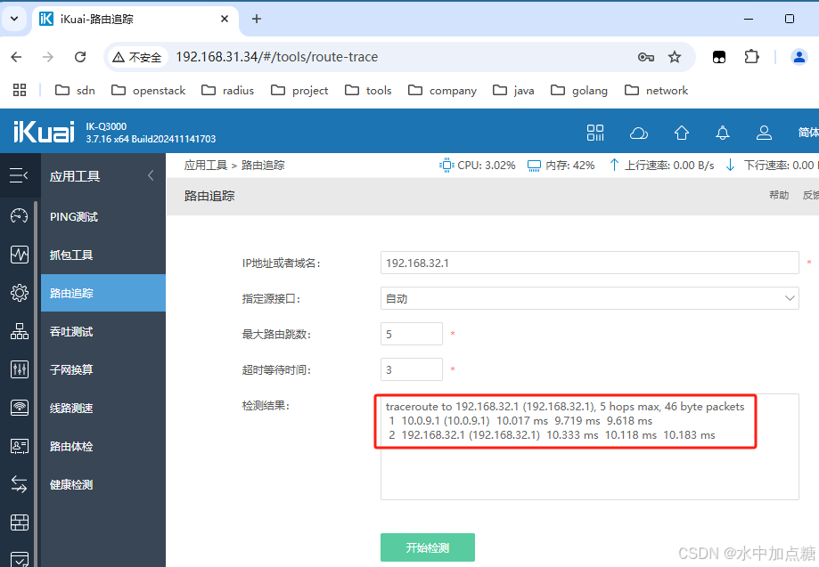The width and height of the screenshot is (819, 567).
Task: Open browser apps grid in bookmarks bar
Action: 20,90
